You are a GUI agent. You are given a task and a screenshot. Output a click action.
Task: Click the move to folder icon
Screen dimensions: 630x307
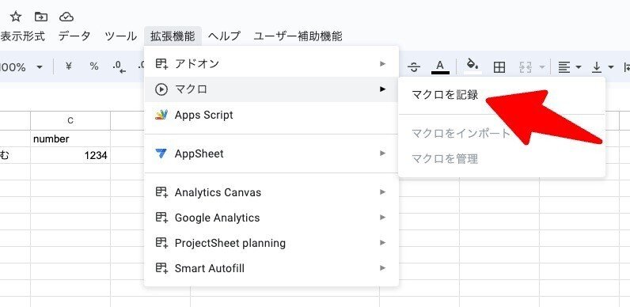click(40, 17)
